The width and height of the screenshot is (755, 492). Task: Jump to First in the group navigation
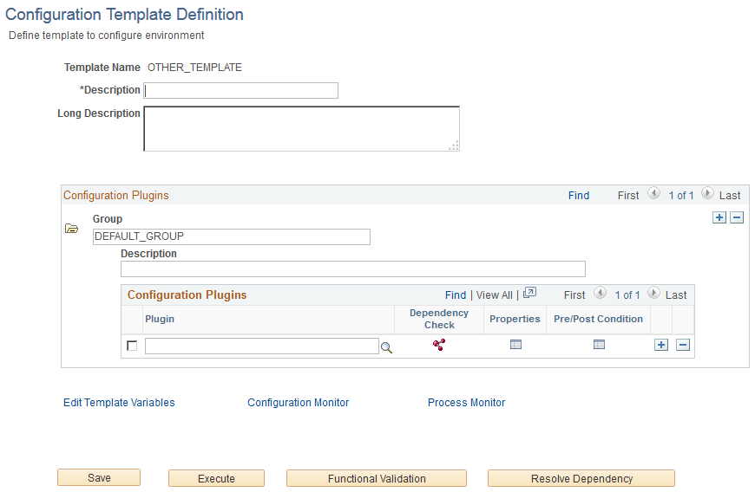tap(628, 196)
